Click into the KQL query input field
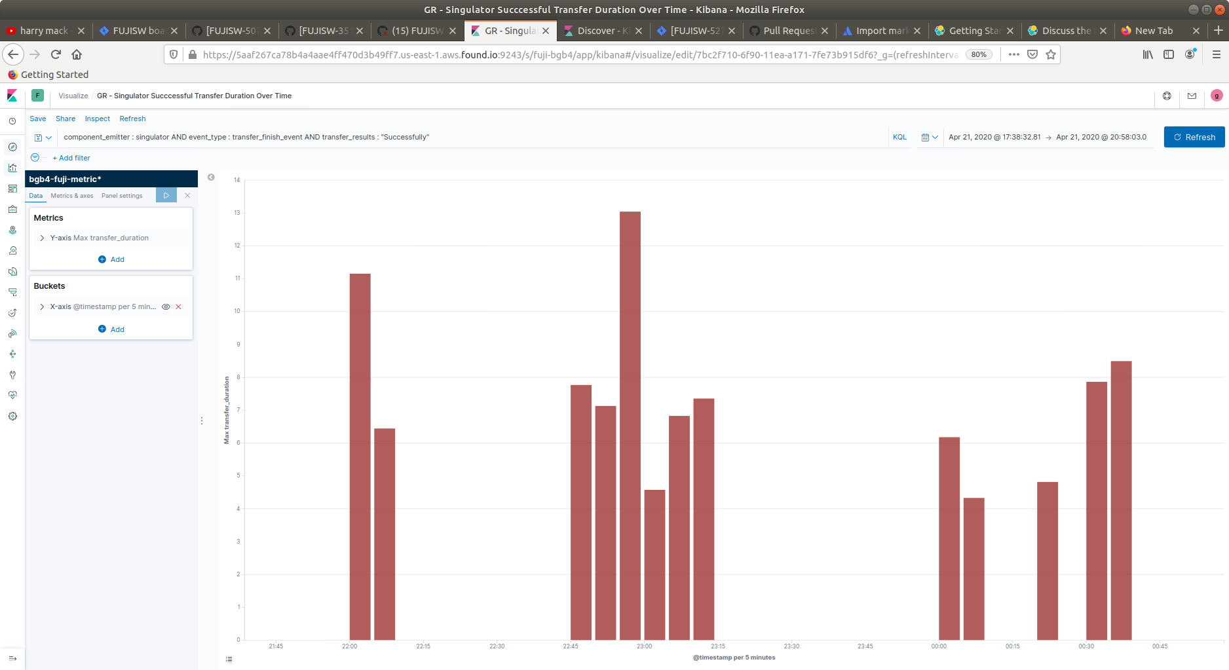1229x670 pixels. (472, 137)
